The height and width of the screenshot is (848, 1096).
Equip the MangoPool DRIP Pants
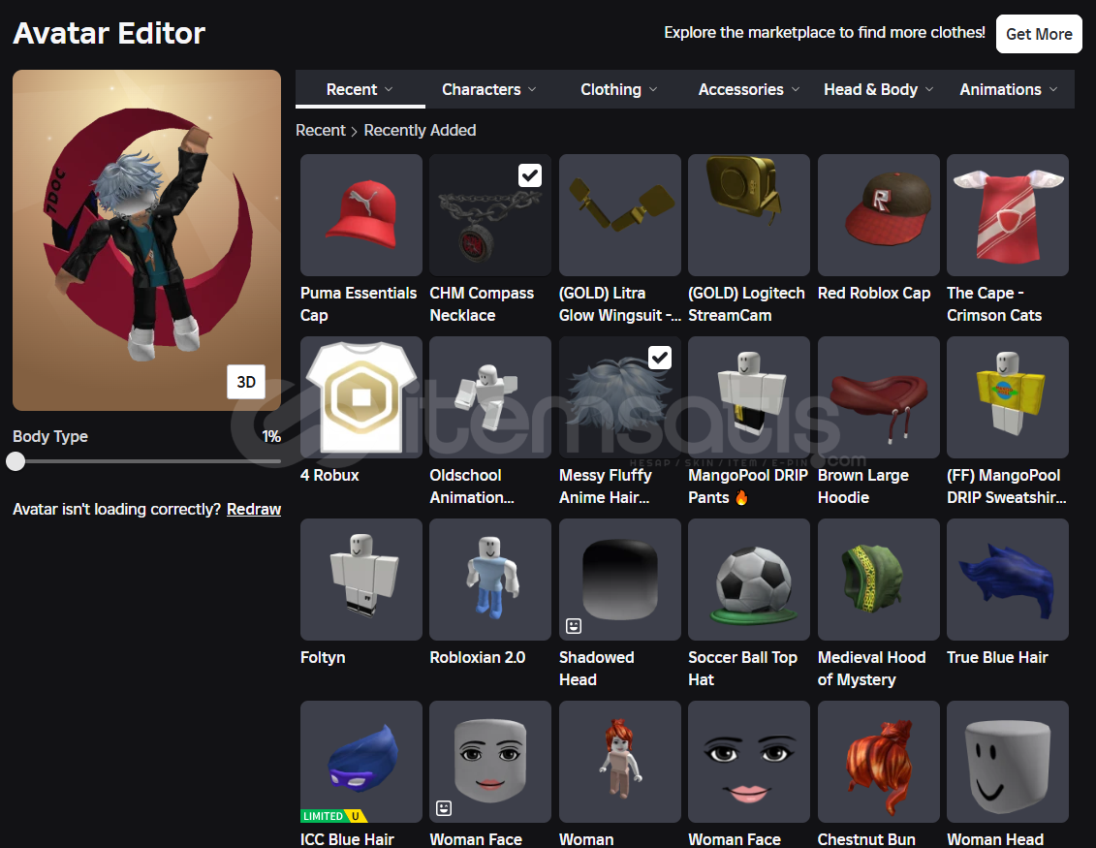749,397
